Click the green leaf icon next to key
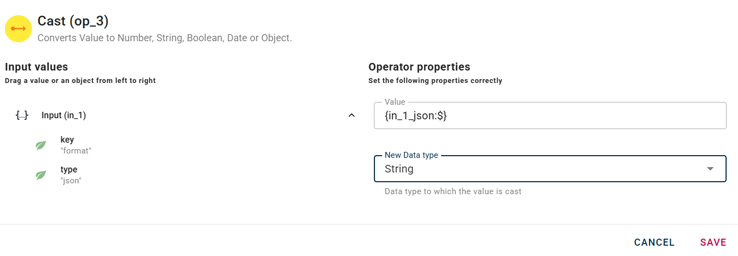 click(x=41, y=145)
